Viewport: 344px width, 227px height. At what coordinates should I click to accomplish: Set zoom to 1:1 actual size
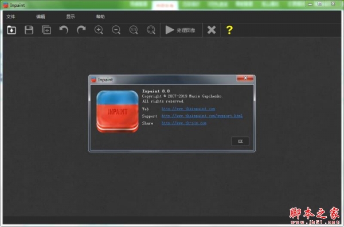click(x=134, y=30)
